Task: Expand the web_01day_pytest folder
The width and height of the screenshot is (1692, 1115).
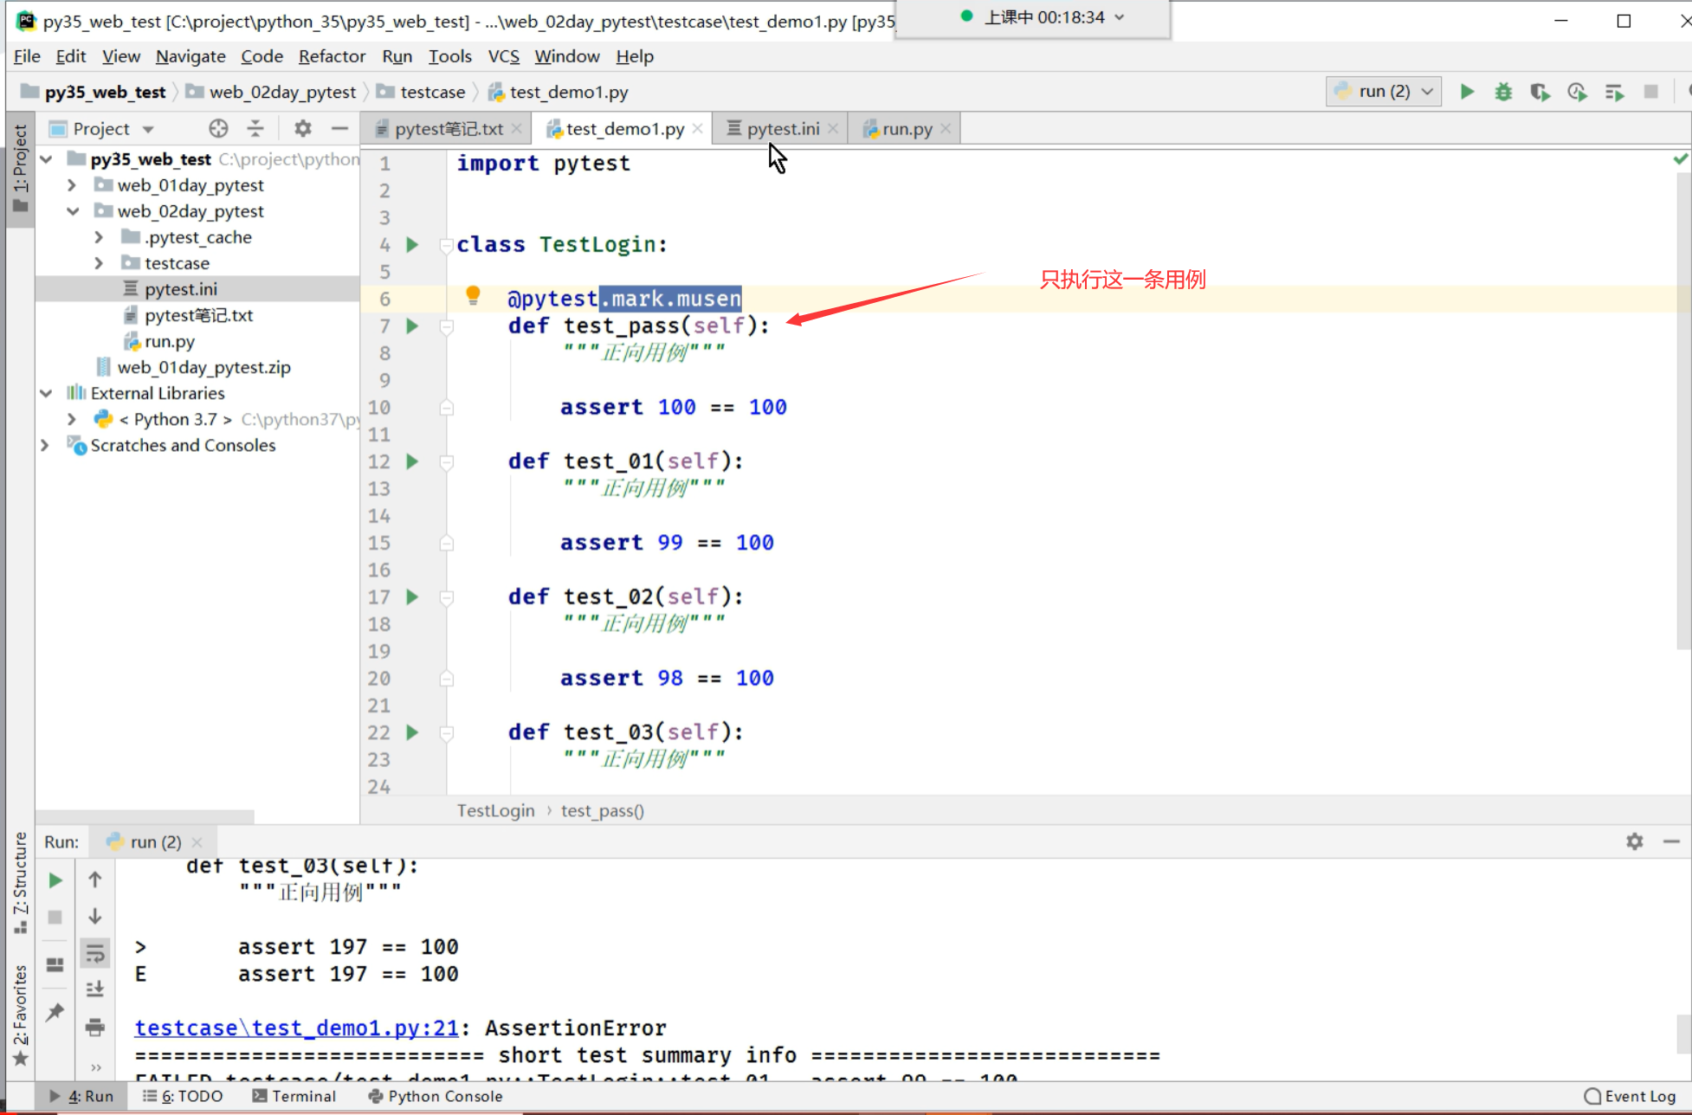Action: (72, 185)
